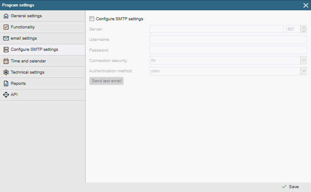Click the email settings envelope icon
The width and height of the screenshot is (311, 192).
tap(6, 38)
